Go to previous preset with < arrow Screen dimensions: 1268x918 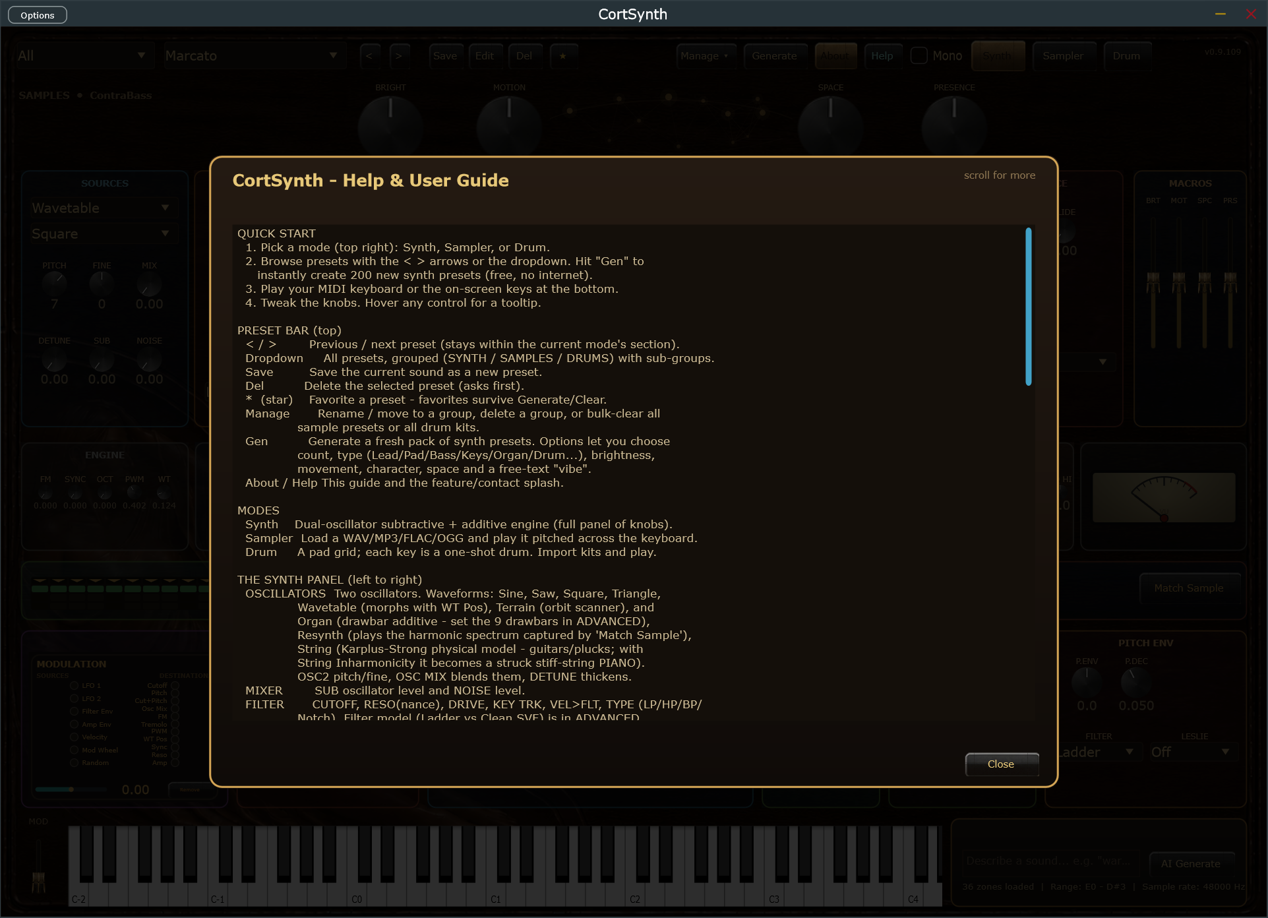(369, 56)
